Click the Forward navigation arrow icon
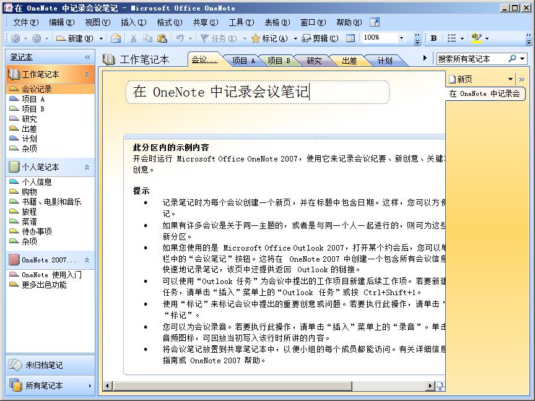 click(x=36, y=38)
